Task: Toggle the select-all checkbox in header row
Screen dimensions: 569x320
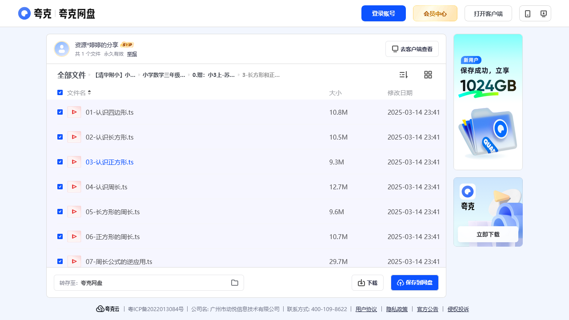Action: pyautogui.click(x=60, y=92)
